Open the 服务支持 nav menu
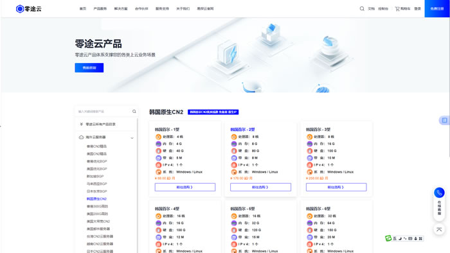The height and width of the screenshot is (253, 450). click(162, 9)
